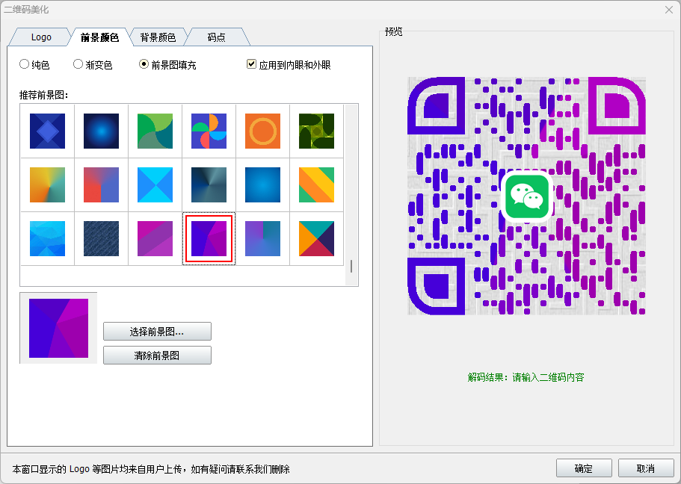This screenshot has height=484, width=681.
Task: Switch to the Logo tab
Action: (41, 37)
